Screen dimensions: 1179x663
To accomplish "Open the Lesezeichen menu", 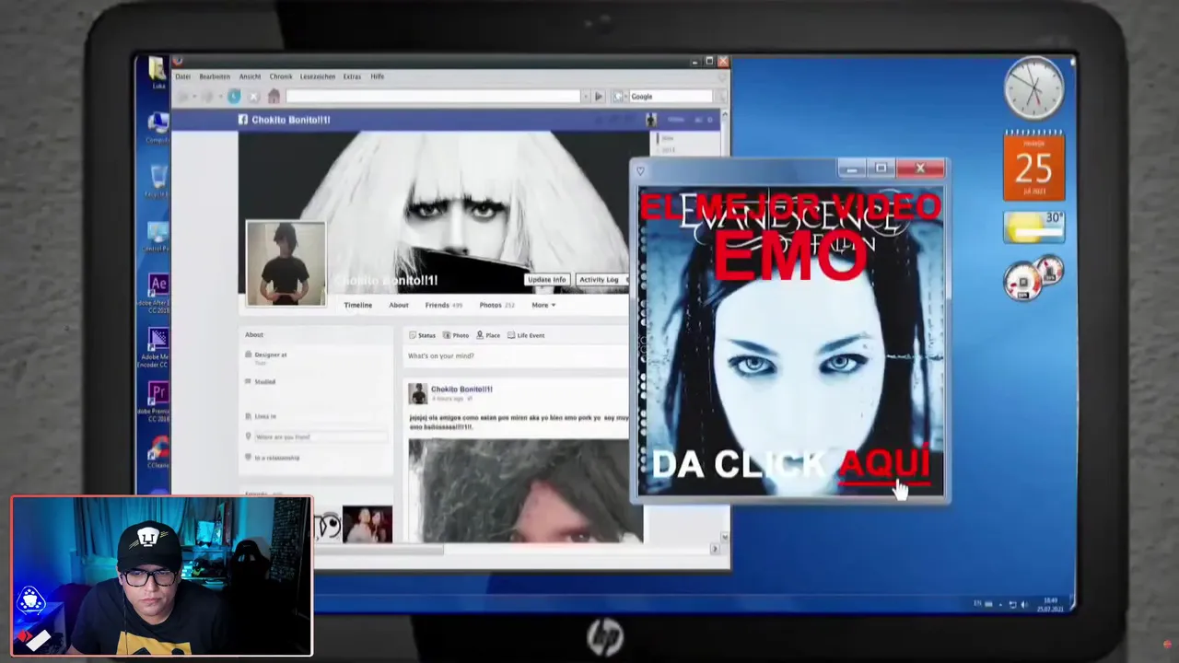I will pyautogui.click(x=318, y=76).
